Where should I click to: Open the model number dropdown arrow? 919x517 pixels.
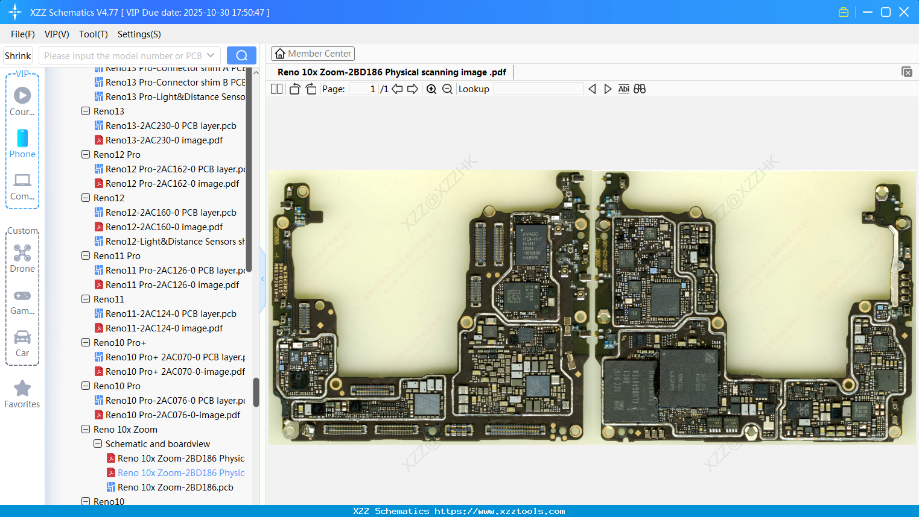[211, 55]
